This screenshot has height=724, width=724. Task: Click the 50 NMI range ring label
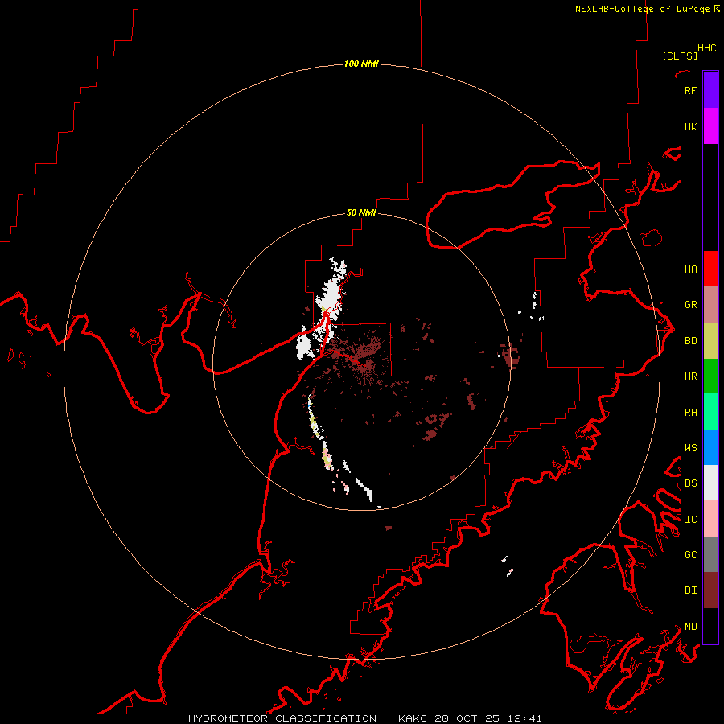coord(361,212)
